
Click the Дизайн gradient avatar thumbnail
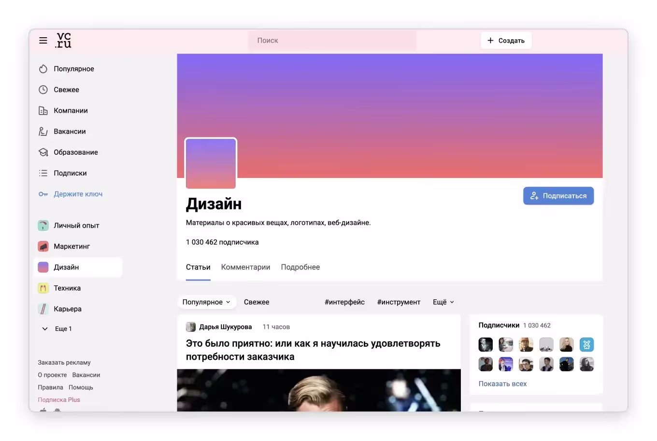coord(211,163)
